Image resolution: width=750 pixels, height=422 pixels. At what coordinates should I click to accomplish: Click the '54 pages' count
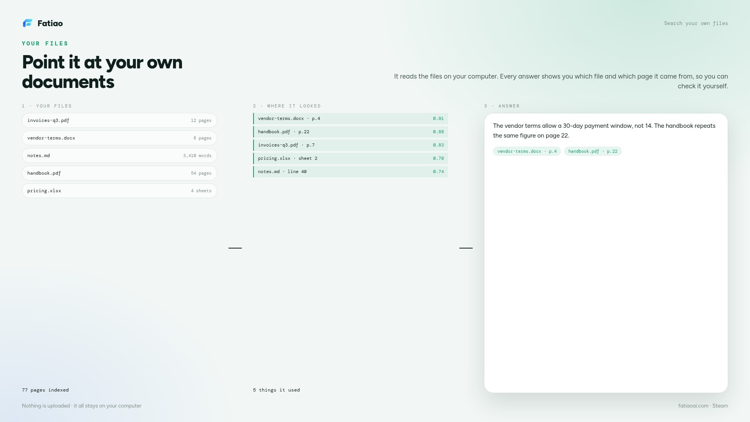pyautogui.click(x=201, y=173)
